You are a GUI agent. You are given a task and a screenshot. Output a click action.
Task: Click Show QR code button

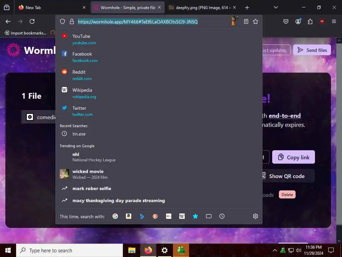tap(288, 176)
